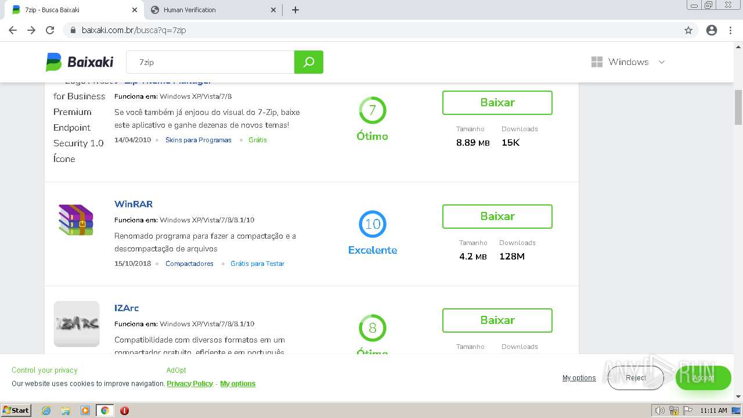Image resolution: width=743 pixels, height=418 pixels.
Task: Click the date 14/04/2010
Action: [x=132, y=140]
